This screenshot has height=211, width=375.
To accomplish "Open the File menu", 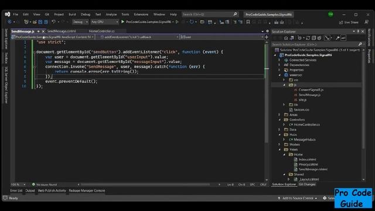I will [16, 14].
